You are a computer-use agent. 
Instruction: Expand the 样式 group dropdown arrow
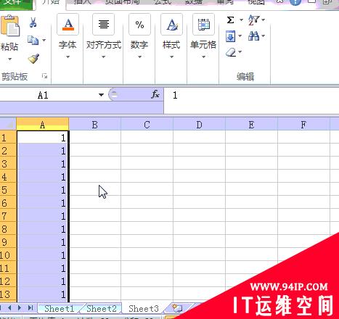171,57
